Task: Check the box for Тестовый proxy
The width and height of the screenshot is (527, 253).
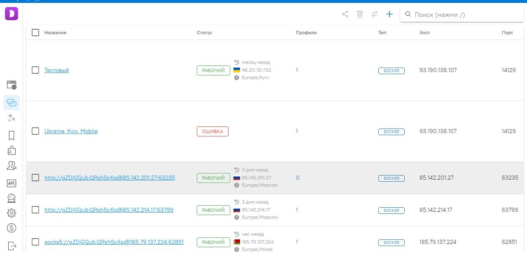Action: [35, 70]
